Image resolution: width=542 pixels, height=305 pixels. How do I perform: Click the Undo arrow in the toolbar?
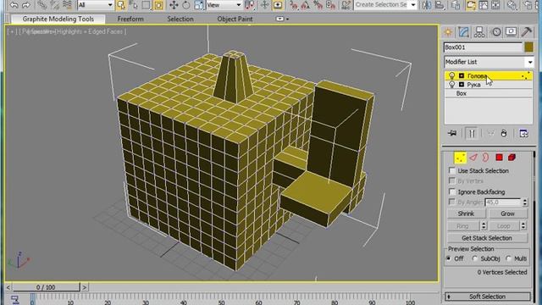(14, 5)
